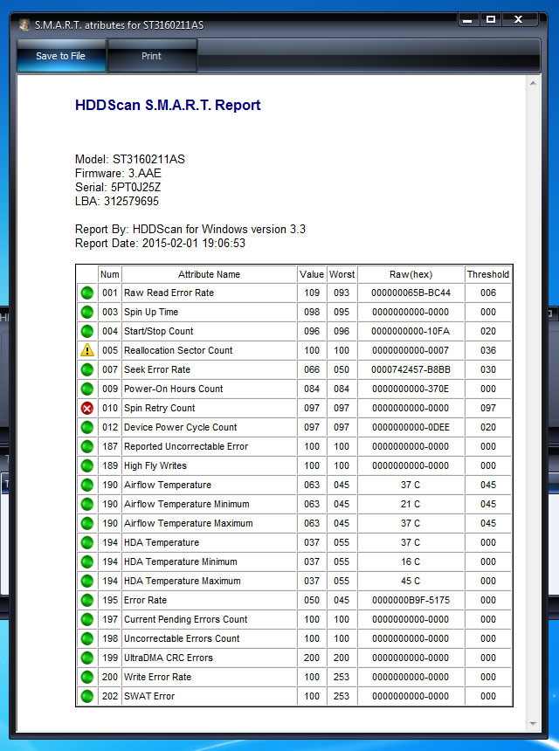Click the HDDScan S.M.A.R.T. Report heading
The height and width of the screenshot is (751, 559).
(168, 105)
